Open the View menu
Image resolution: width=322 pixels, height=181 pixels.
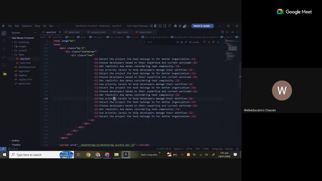(37, 26)
